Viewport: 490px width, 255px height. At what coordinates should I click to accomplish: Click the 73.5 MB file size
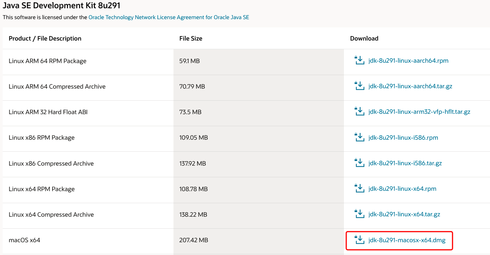tap(190, 112)
